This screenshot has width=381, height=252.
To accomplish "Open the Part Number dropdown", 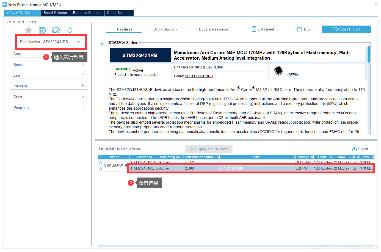I will (78, 42).
